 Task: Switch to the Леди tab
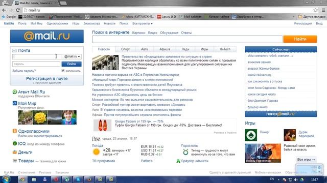[185, 49]
